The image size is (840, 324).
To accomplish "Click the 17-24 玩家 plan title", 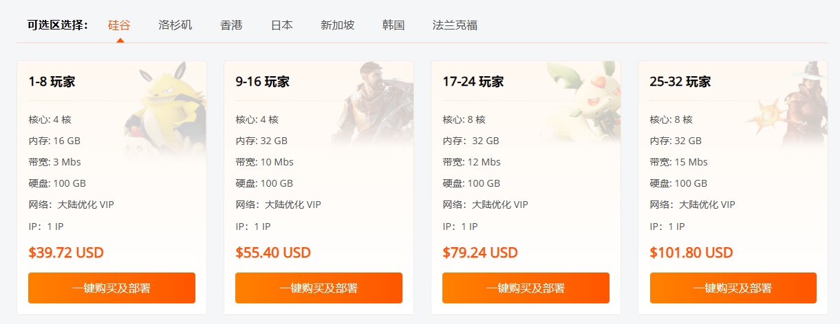I will pyautogui.click(x=473, y=82).
